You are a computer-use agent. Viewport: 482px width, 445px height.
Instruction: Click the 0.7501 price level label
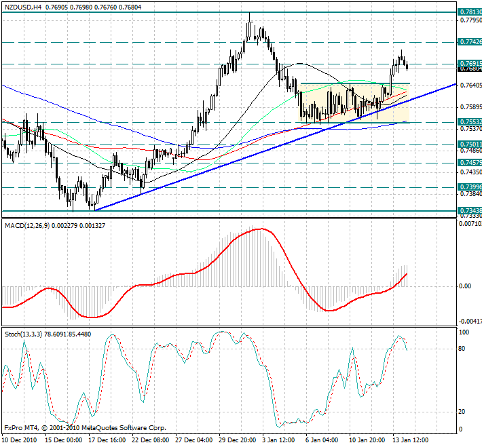(469, 144)
